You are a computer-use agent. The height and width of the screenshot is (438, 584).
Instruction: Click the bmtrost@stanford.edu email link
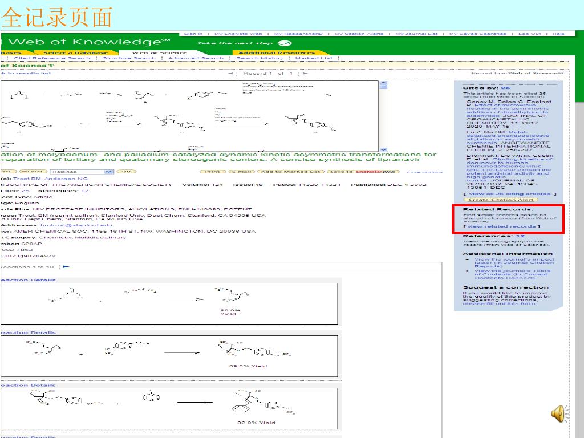tap(76, 225)
